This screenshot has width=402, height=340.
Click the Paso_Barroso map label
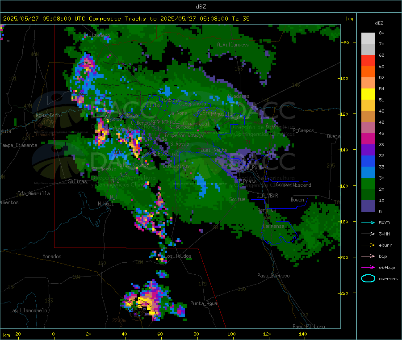point(273,276)
